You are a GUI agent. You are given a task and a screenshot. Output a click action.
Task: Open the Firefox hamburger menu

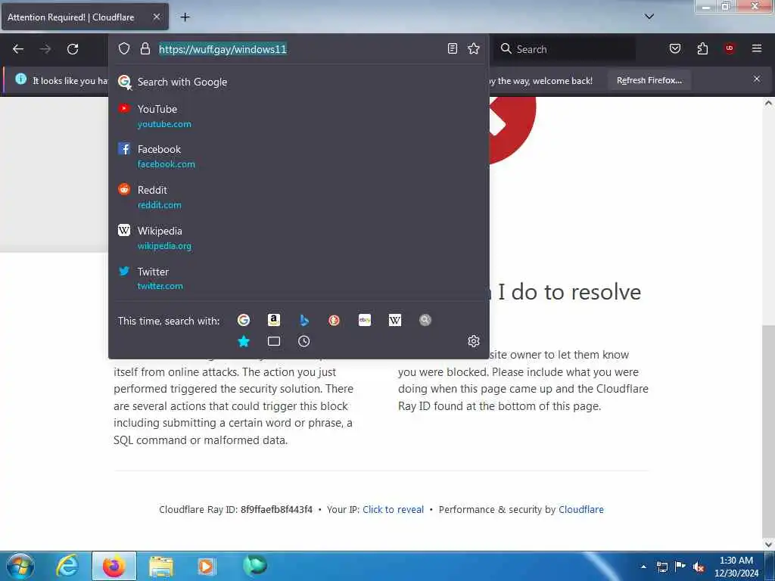(x=757, y=48)
